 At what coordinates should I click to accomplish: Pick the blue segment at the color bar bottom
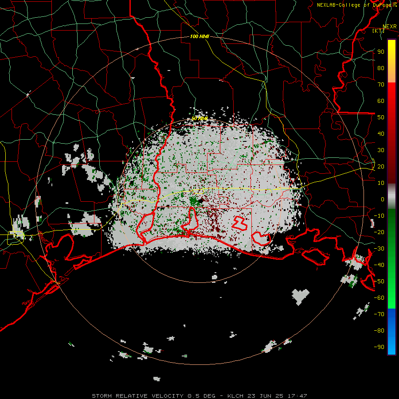point(391,331)
